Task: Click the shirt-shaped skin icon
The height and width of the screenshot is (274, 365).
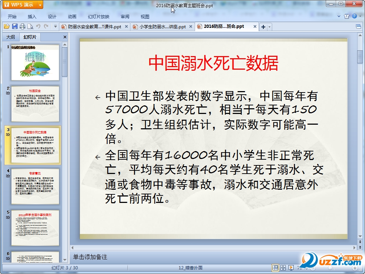Action: 347,16
